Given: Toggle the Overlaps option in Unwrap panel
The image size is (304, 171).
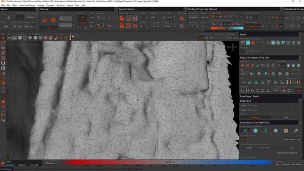Looking at the screenshot, I should click(x=82, y=23).
